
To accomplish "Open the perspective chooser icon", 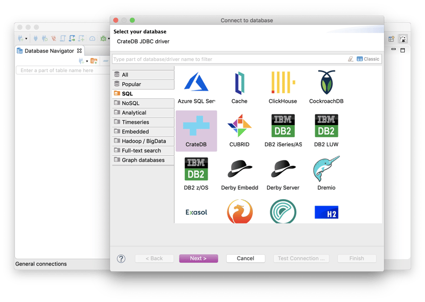I will tap(391, 39).
